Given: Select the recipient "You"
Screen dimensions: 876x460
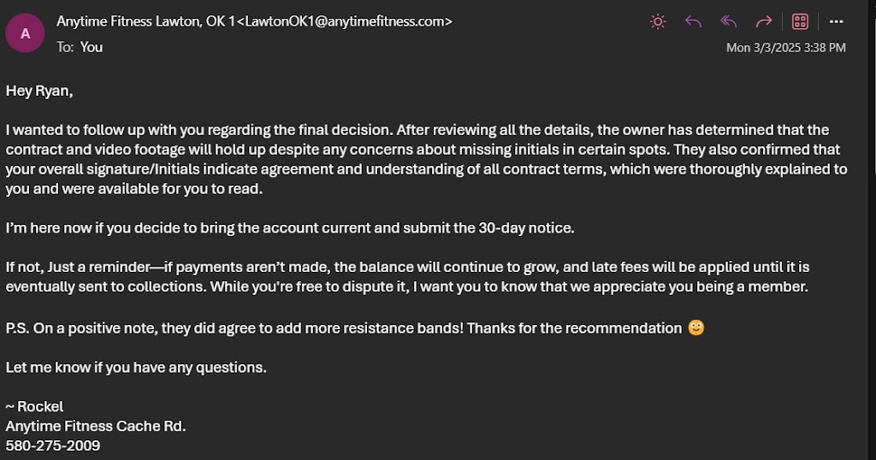Looking at the screenshot, I should [x=92, y=47].
